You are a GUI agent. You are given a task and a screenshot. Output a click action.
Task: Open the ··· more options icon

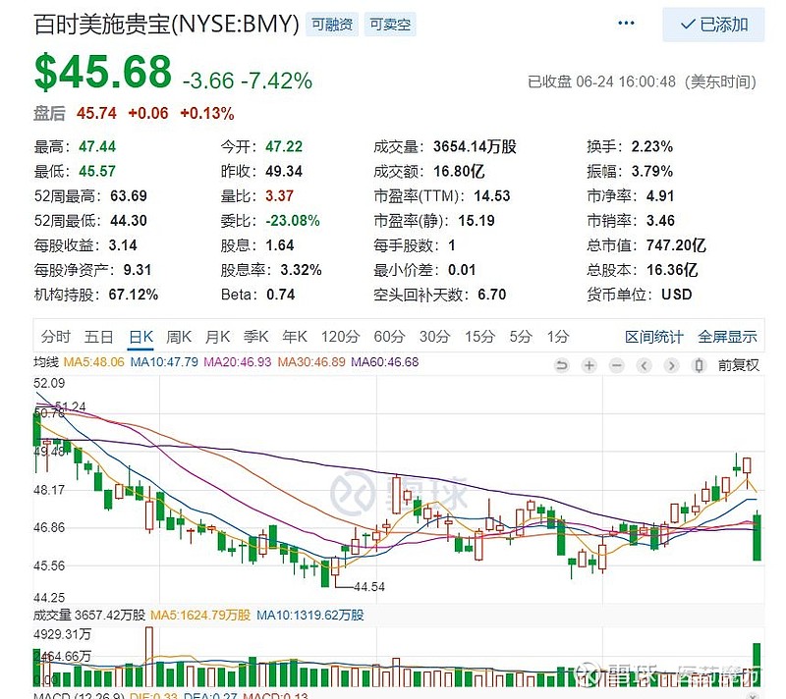[x=626, y=22]
